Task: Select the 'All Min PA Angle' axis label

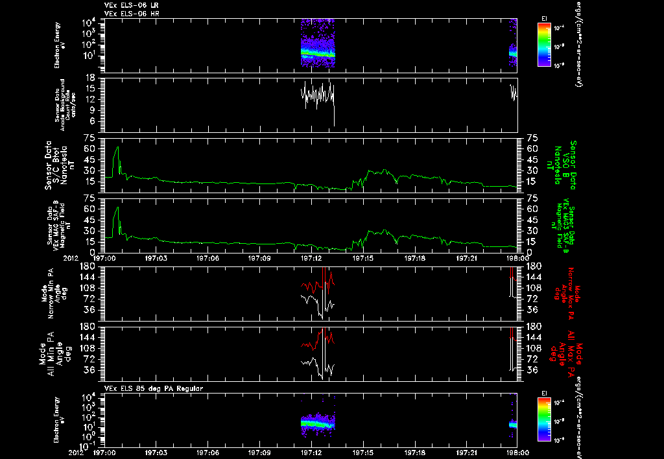Action: pyautogui.click(x=56, y=353)
